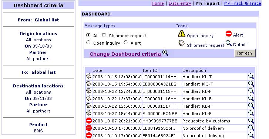Open details for EE014468924FI alert
This screenshot has width=269, height=139.
pos(251,135)
